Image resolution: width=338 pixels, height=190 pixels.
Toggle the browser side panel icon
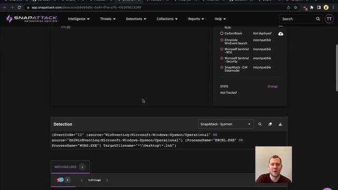(319, 7)
